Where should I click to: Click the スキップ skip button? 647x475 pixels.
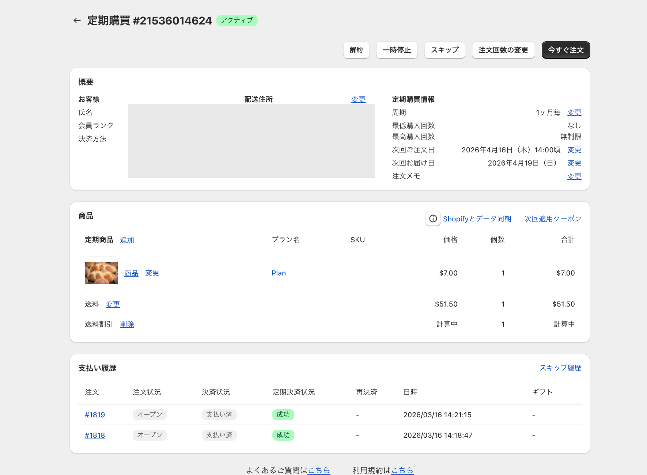(444, 50)
